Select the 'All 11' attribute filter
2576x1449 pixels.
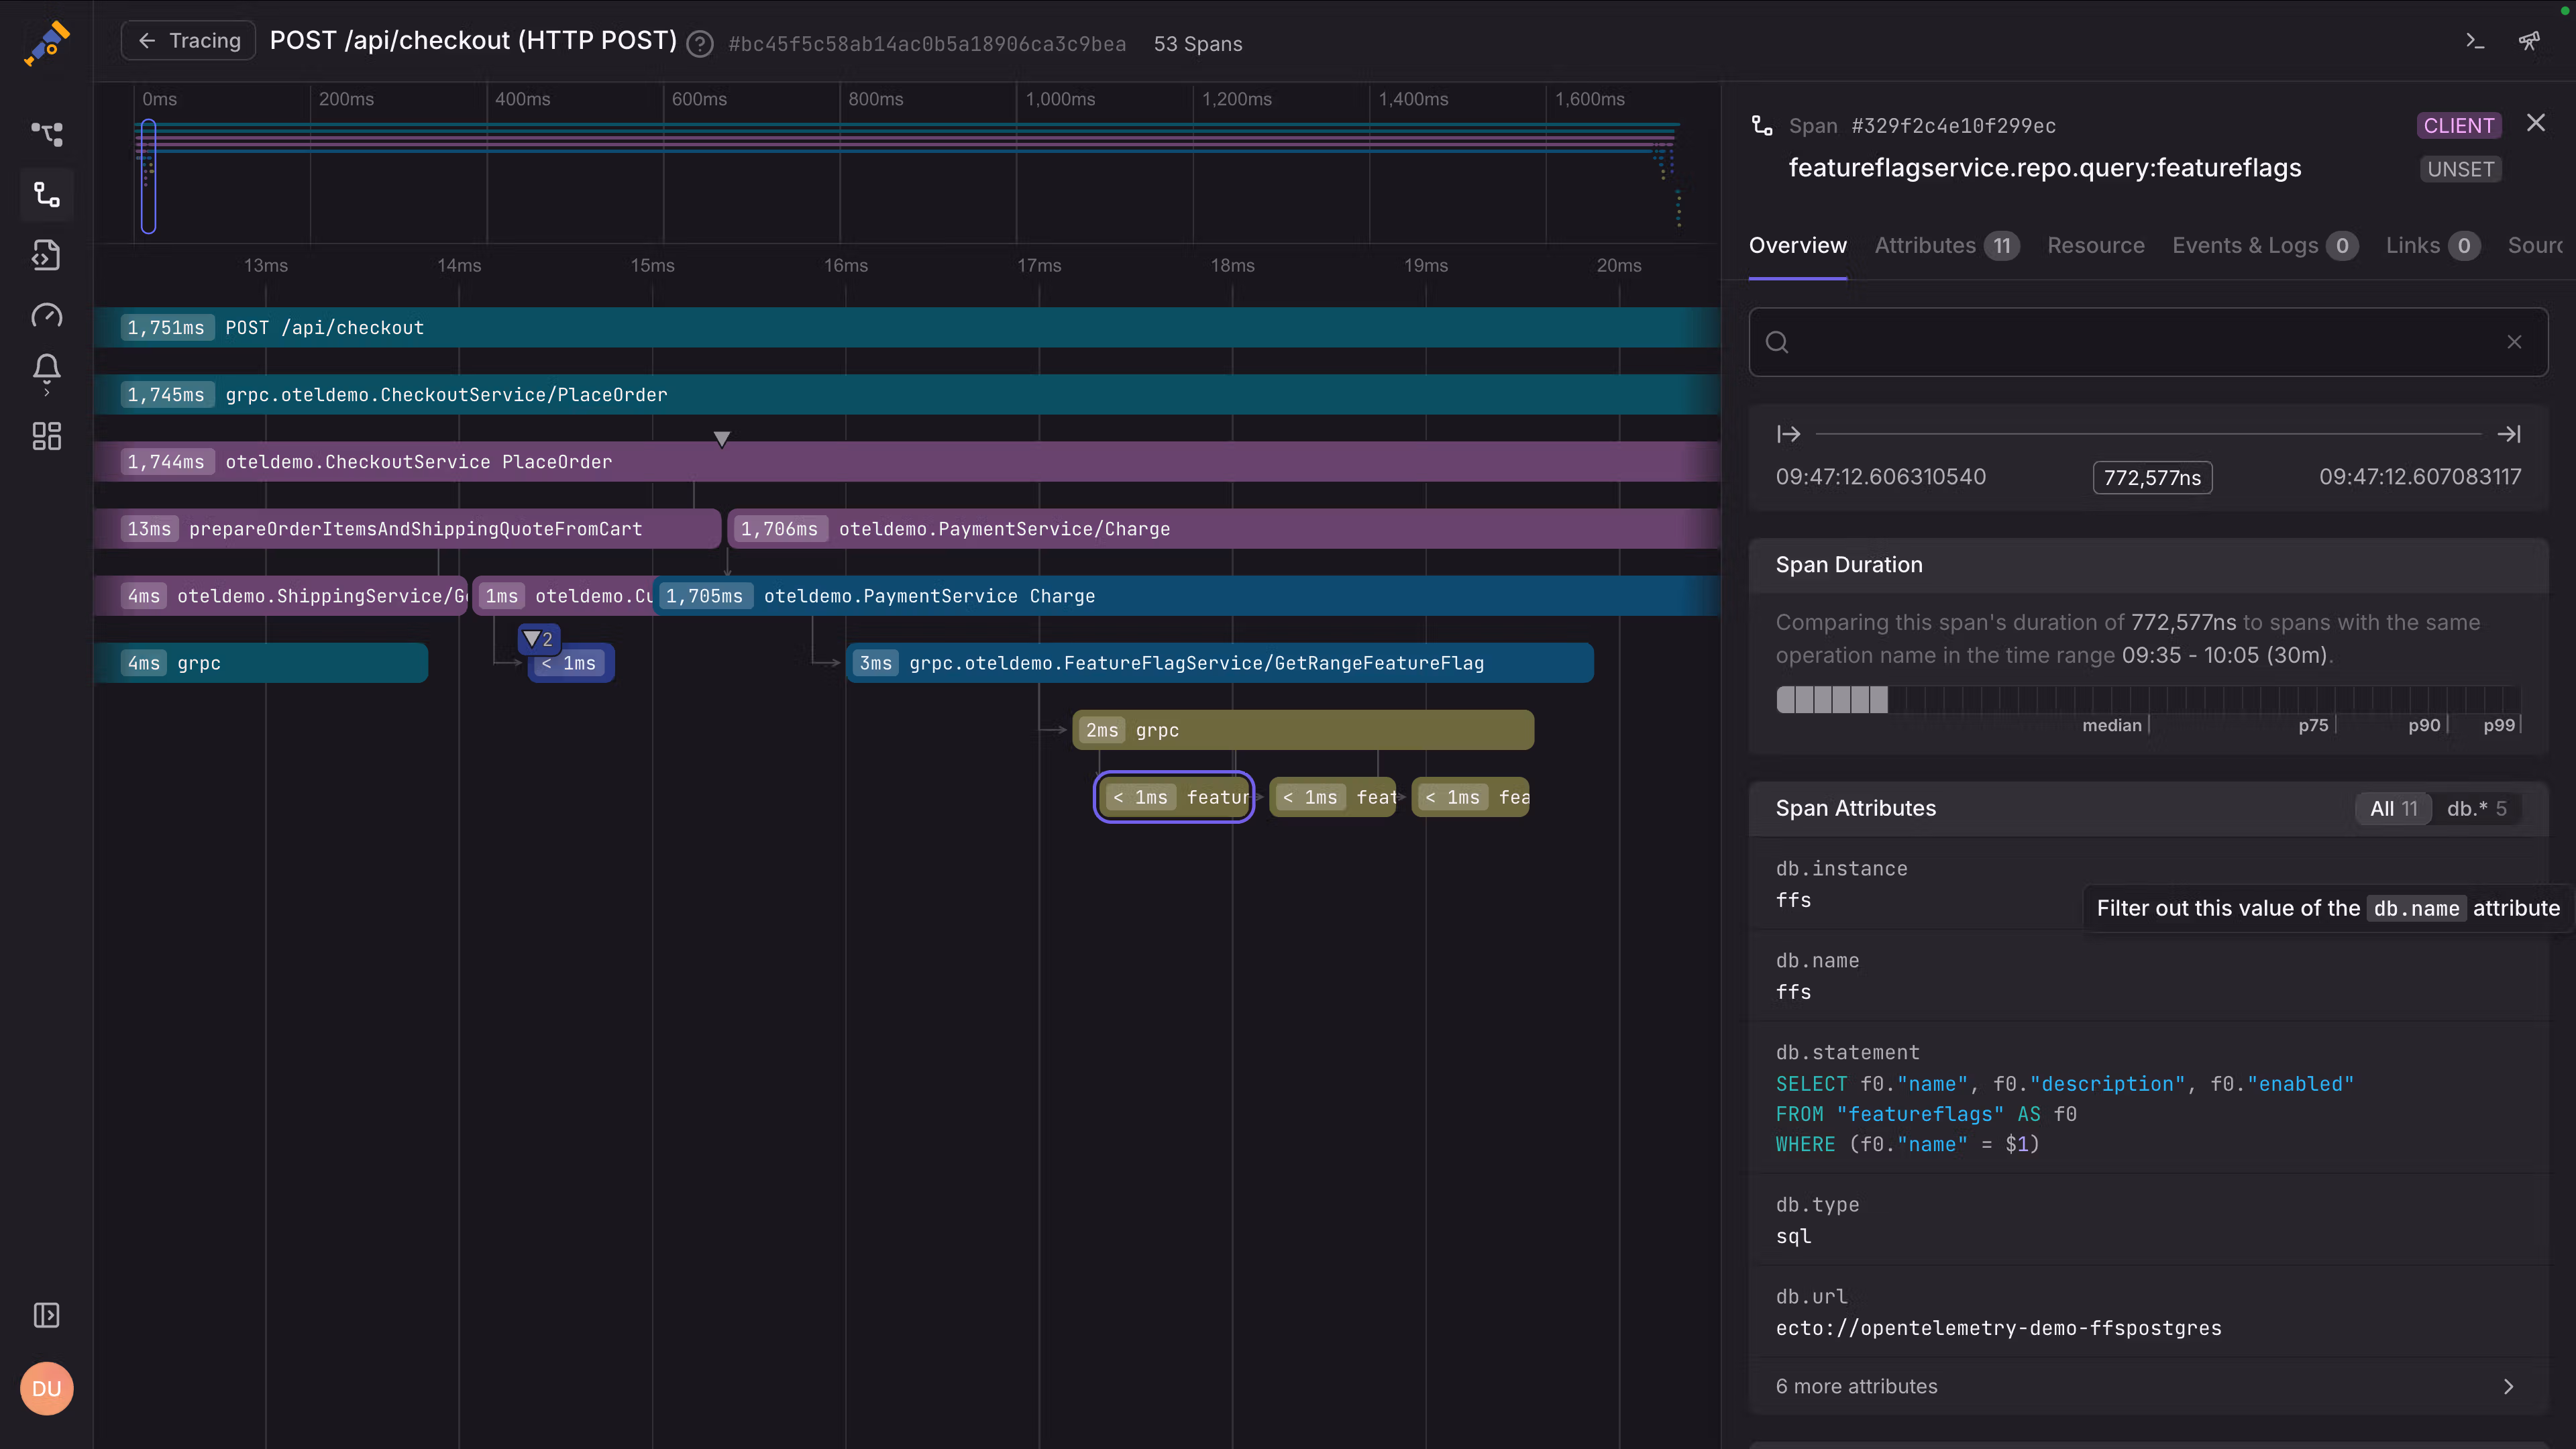tap(2393, 808)
